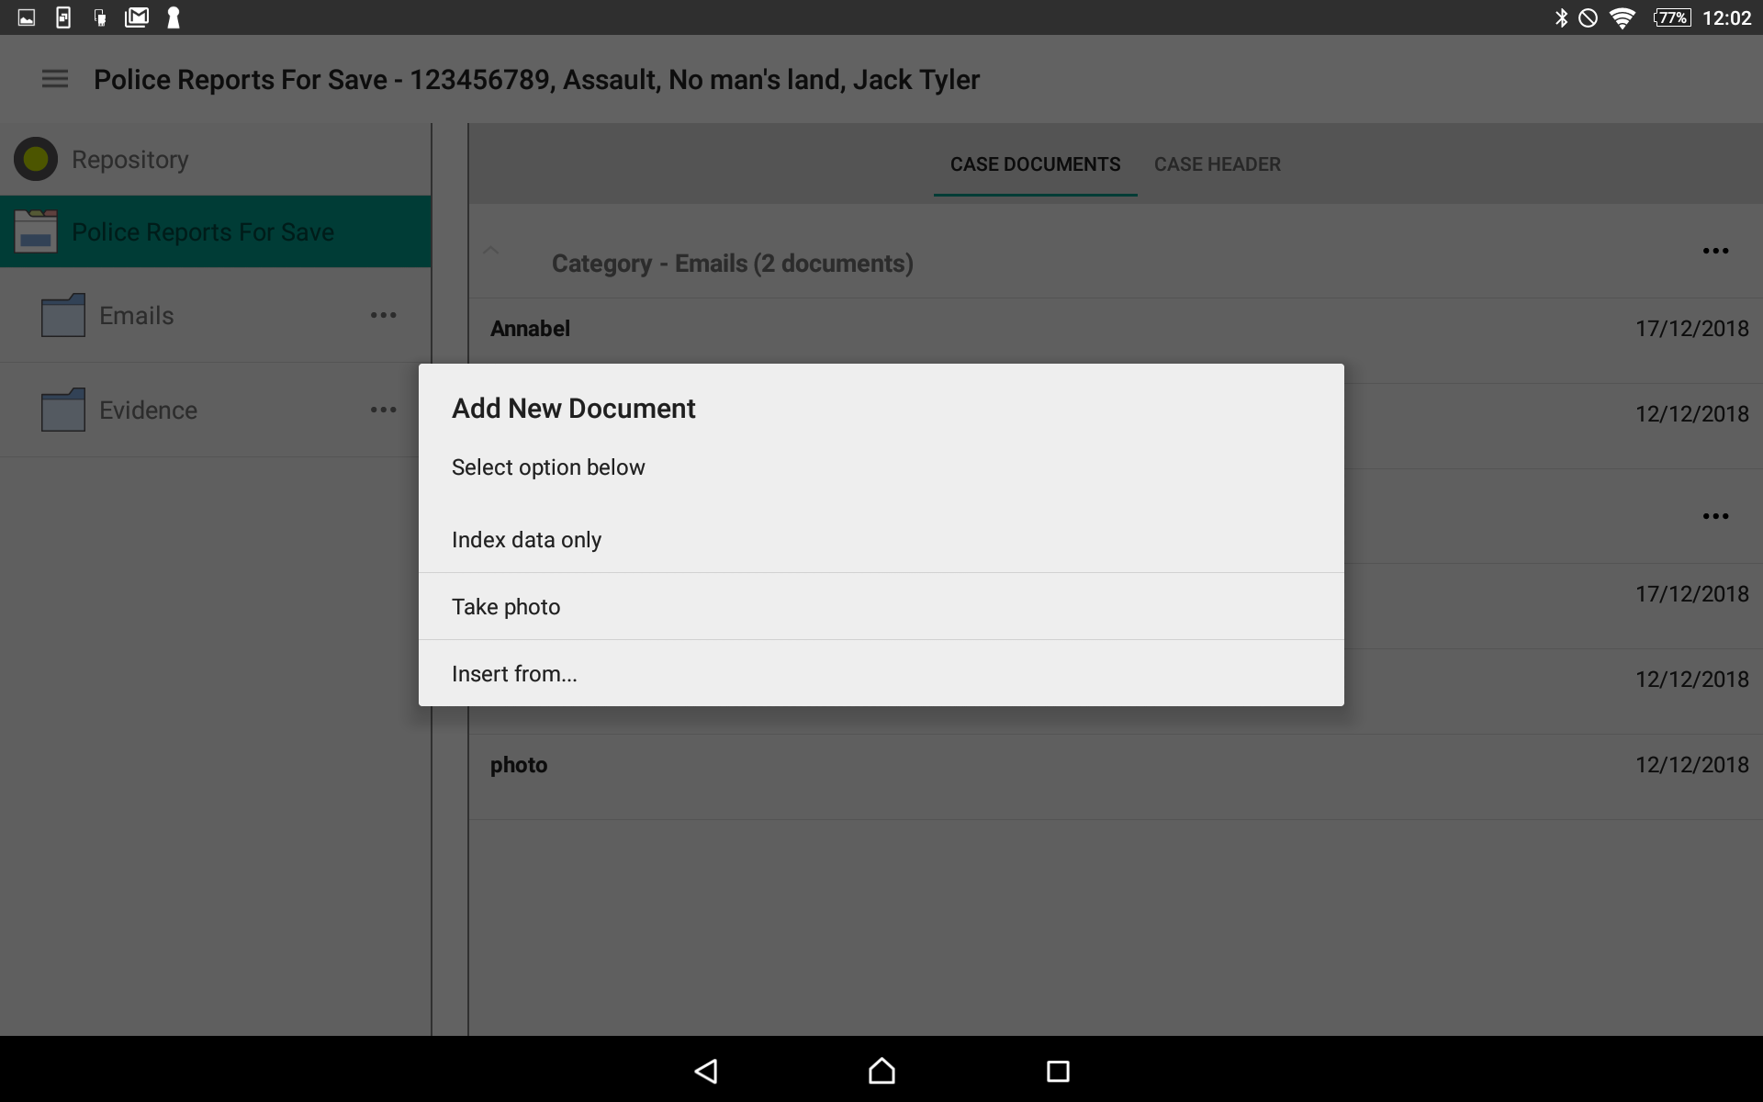Image resolution: width=1763 pixels, height=1102 pixels.
Task: Open the overflow menu for Evidence folder
Action: [x=384, y=410]
